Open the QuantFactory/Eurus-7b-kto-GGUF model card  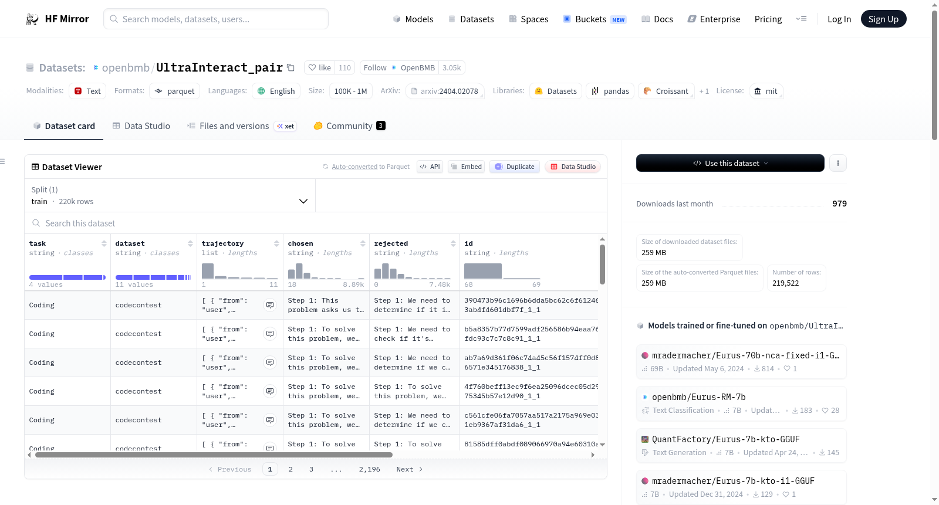tap(741, 446)
